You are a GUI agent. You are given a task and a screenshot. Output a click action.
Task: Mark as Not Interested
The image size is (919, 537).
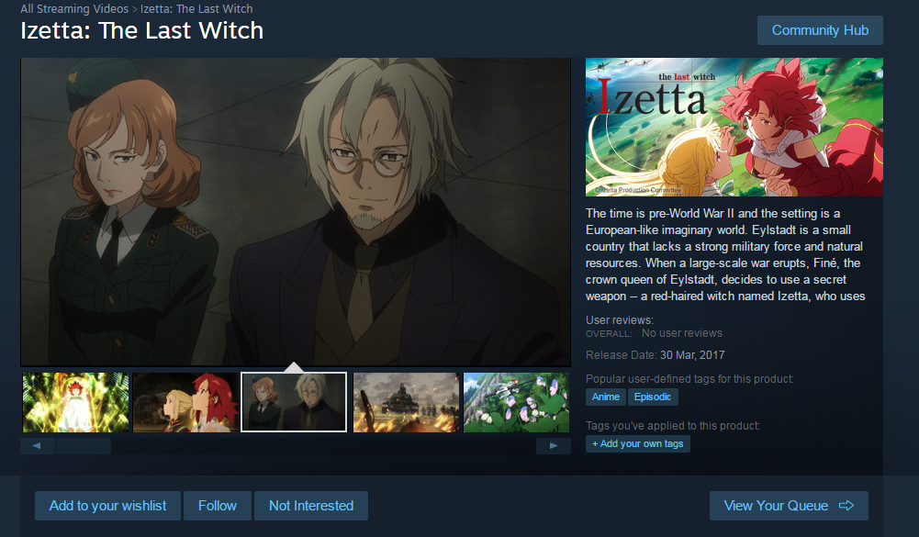(x=311, y=506)
